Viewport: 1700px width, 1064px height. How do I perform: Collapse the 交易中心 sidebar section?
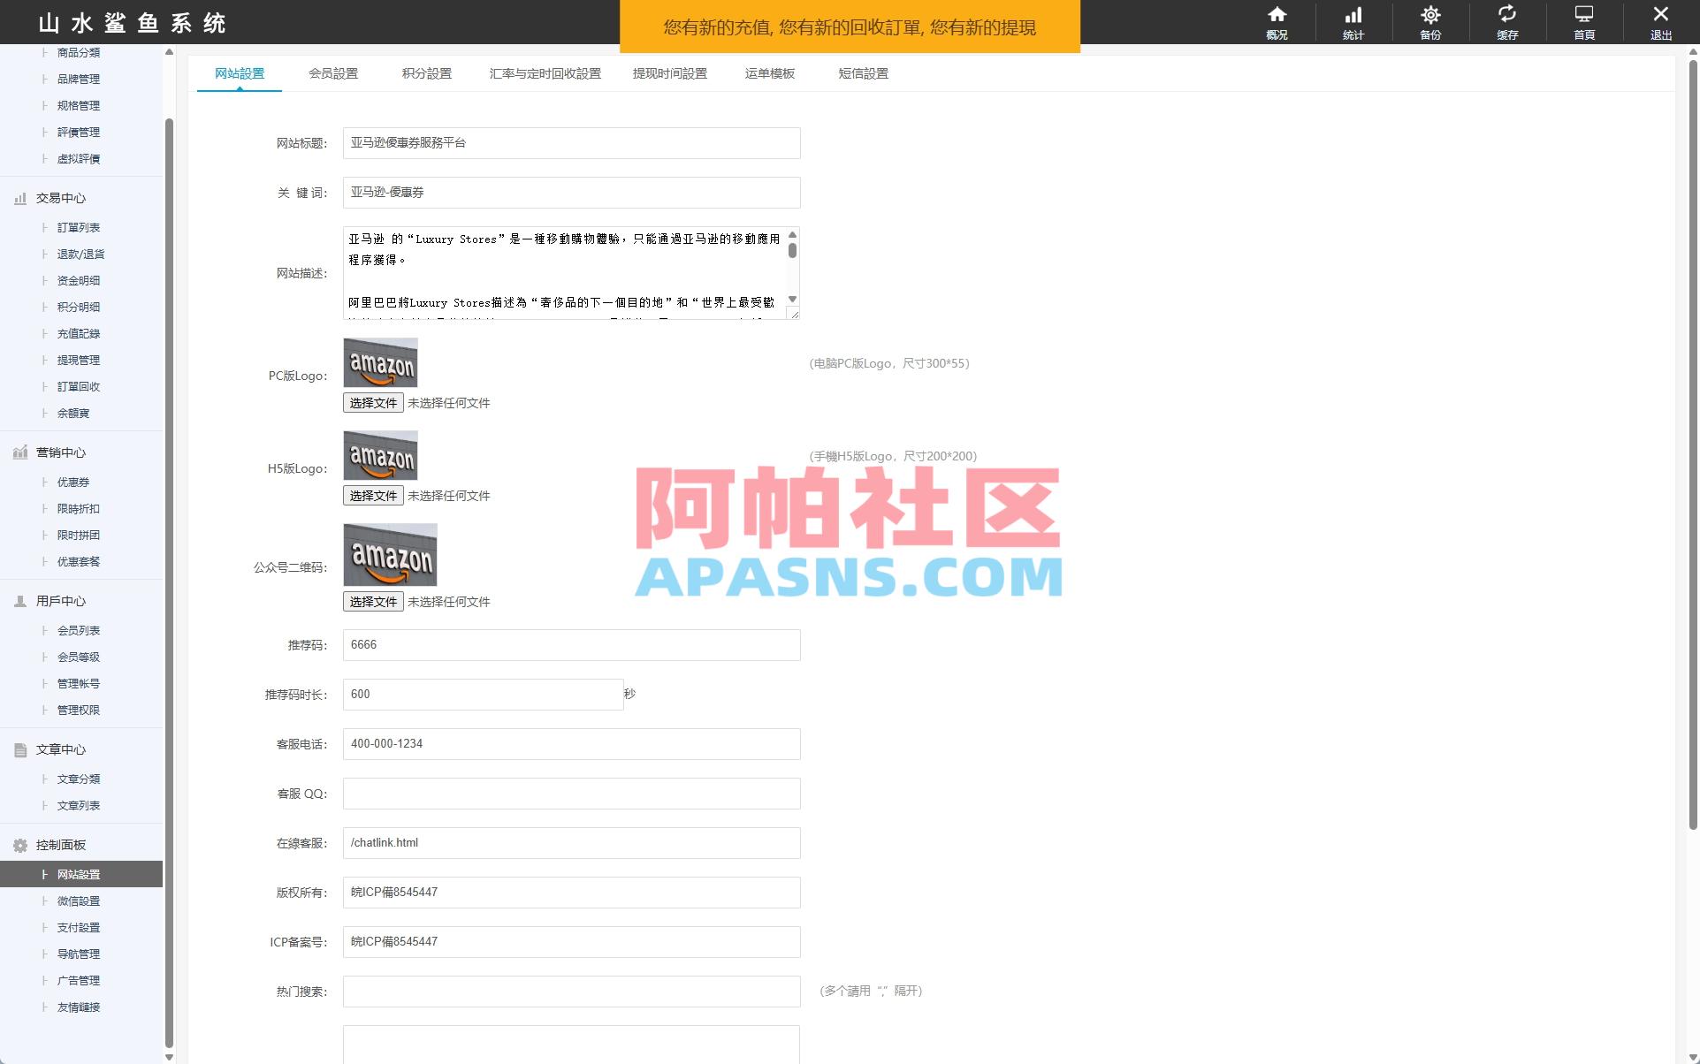pyautogui.click(x=60, y=199)
